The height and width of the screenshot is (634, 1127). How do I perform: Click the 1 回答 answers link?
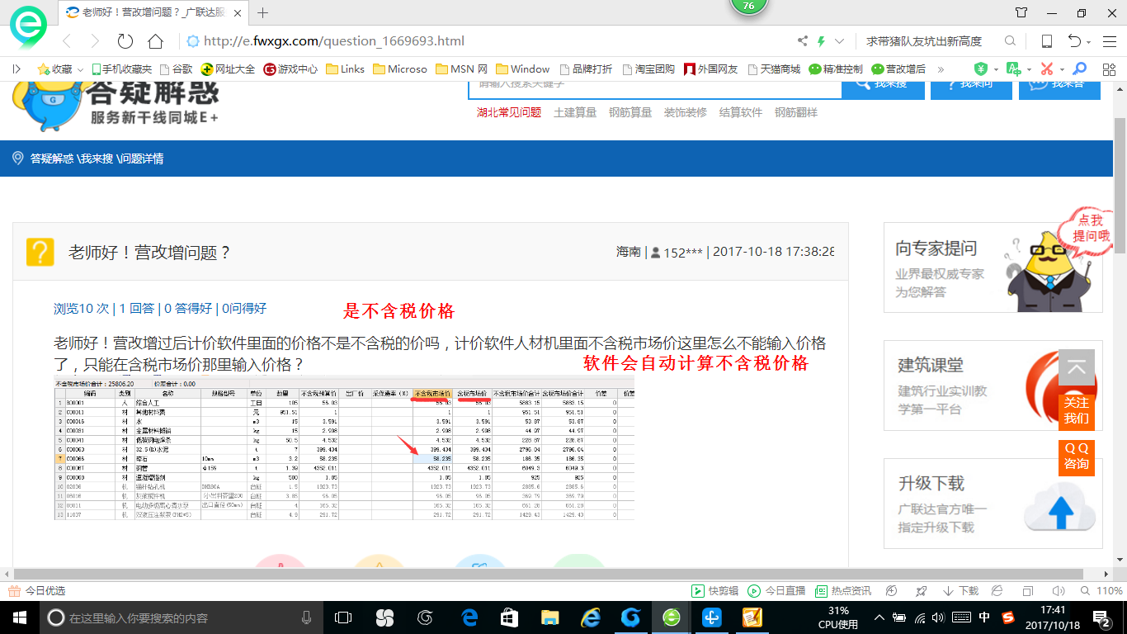[137, 308]
